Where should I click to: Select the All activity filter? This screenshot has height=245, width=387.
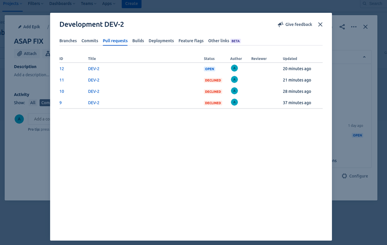33,103
